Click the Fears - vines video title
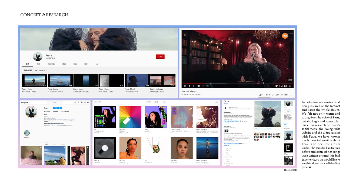This screenshot has width=346, height=193. pos(26,89)
